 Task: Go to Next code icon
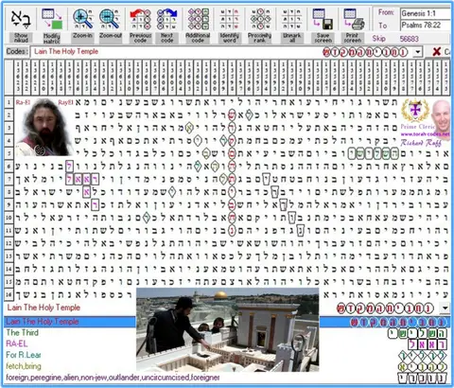tap(166, 19)
